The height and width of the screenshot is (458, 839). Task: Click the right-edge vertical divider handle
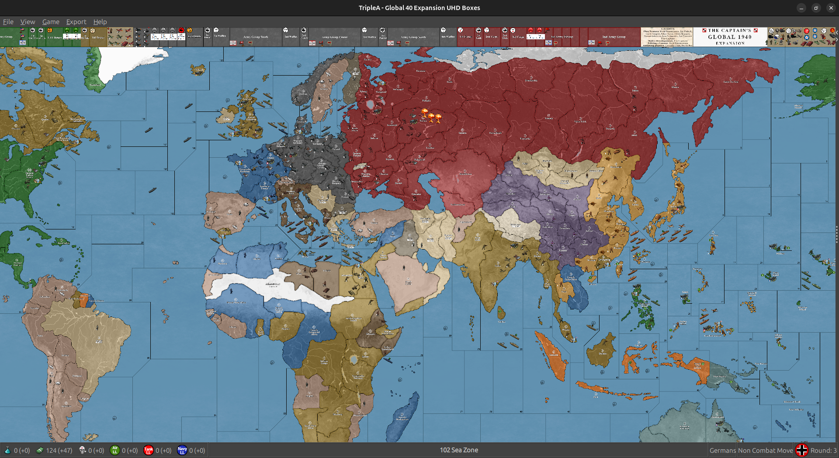[836, 235]
